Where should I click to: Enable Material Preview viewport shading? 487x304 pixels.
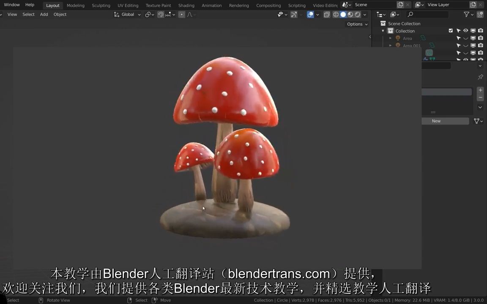pyautogui.click(x=350, y=14)
